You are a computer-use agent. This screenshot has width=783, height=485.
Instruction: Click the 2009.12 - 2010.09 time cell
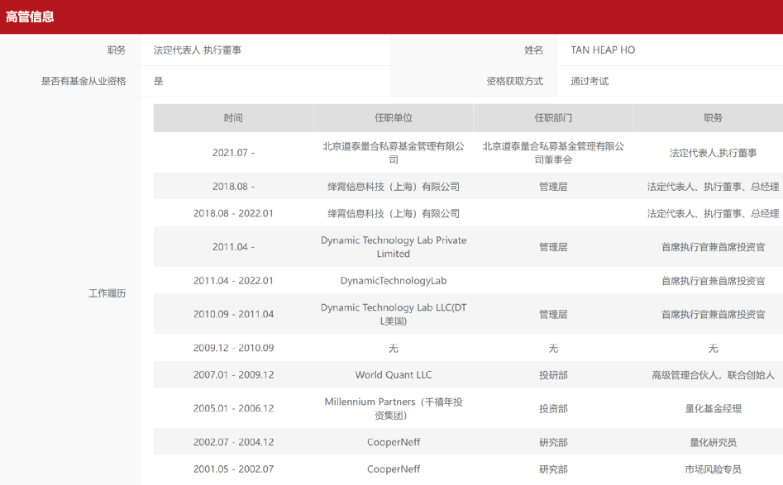coord(234,348)
